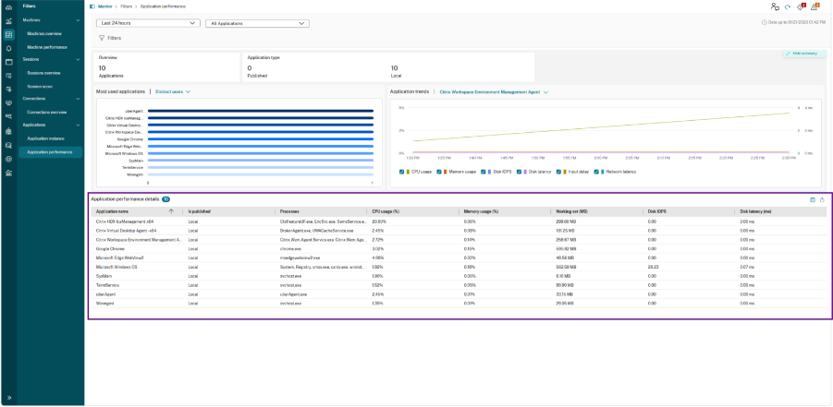Viewport: 833px width, 407px height.
Task: Click the export icon above the table
Action: pyautogui.click(x=822, y=199)
